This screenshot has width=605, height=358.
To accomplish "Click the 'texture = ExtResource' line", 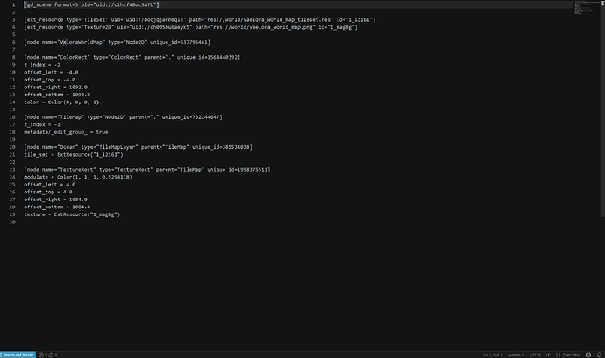I will [x=72, y=214].
